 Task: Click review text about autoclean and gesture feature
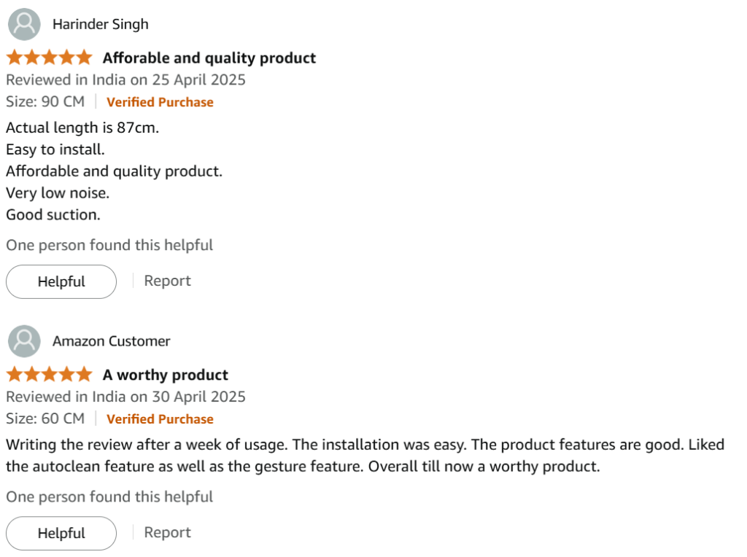(365, 456)
